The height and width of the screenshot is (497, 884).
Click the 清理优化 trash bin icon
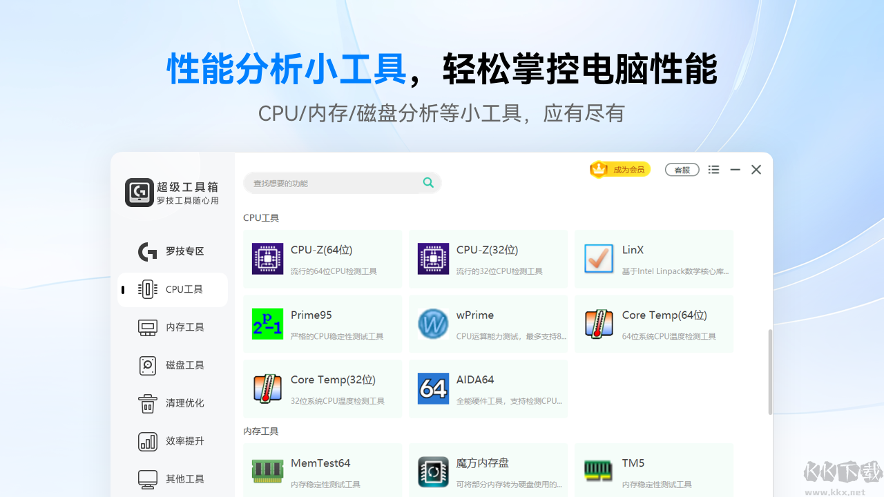(148, 403)
